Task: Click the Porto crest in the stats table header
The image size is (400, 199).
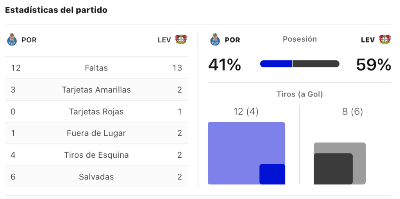Action: [x=12, y=40]
